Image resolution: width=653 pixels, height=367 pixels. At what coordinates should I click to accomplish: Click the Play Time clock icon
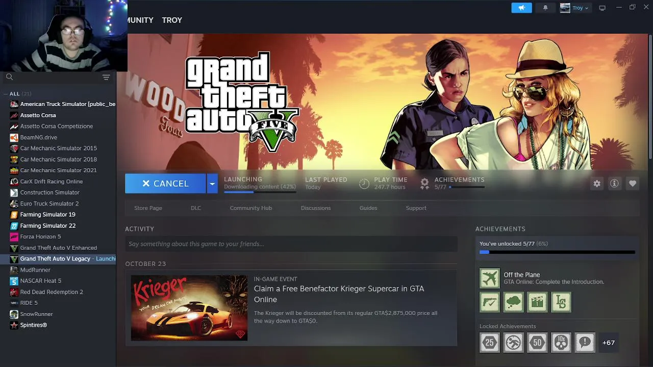pos(364,183)
